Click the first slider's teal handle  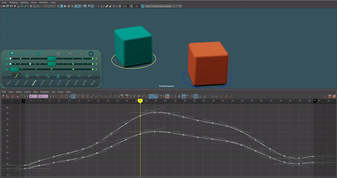coord(52,59)
